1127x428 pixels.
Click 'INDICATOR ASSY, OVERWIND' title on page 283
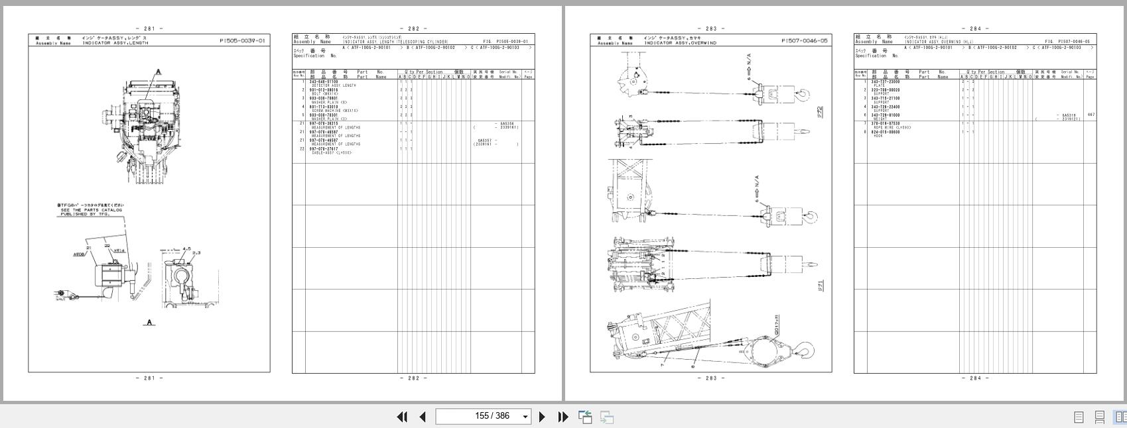point(680,43)
